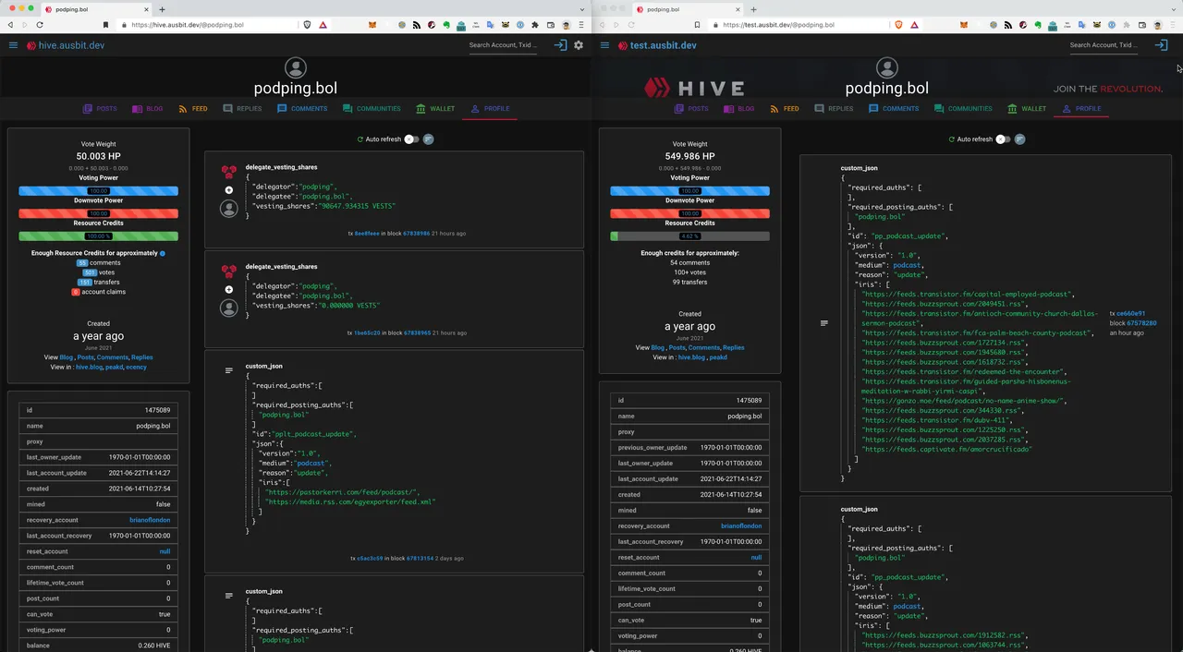This screenshot has width=1183, height=652.
Task: Open new tab in right browser window
Action: coord(753,8)
